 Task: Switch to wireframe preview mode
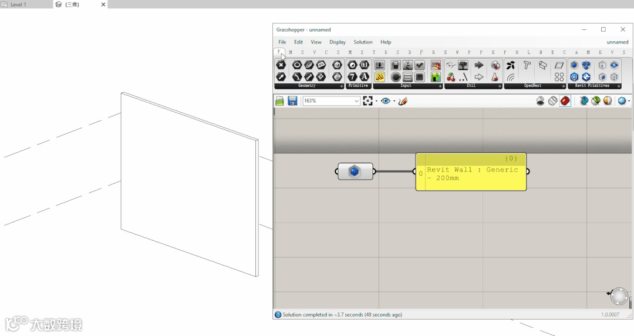click(553, 101)
